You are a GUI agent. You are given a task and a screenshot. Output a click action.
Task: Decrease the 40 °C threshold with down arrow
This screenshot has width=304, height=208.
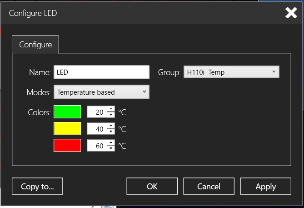(x=111, y=132)
